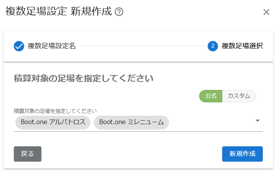Click empty space beside the 新規作成 button
277x172 pixels.
132,154
